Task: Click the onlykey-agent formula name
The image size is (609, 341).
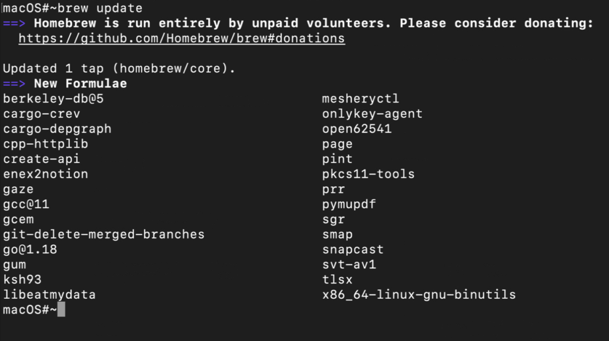Action: pos(372,114)
